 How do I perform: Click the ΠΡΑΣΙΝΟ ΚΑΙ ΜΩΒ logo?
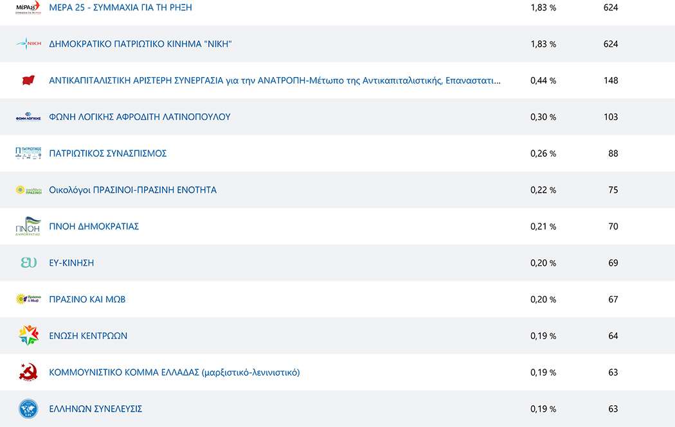click(28, 299)
